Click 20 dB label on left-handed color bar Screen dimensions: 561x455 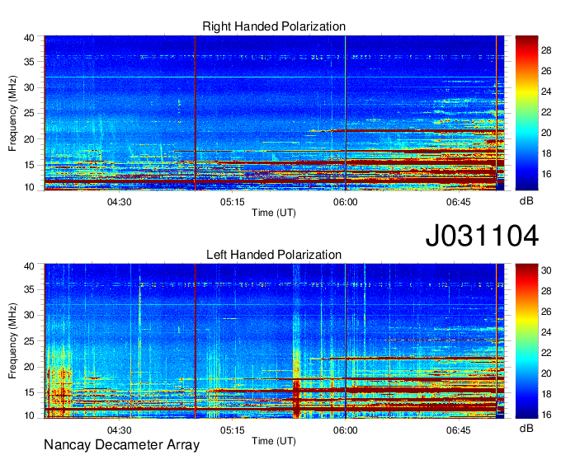pos(546,373)
